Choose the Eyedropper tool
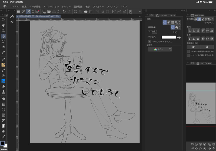Image resolution: width=216 pixels, height=151 pixels. [x=3, y=52]
